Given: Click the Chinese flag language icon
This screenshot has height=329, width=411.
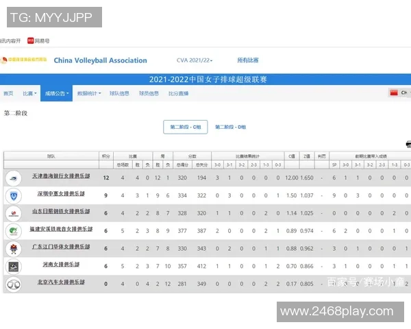Looking at the screenshot, I should (394, 93).
